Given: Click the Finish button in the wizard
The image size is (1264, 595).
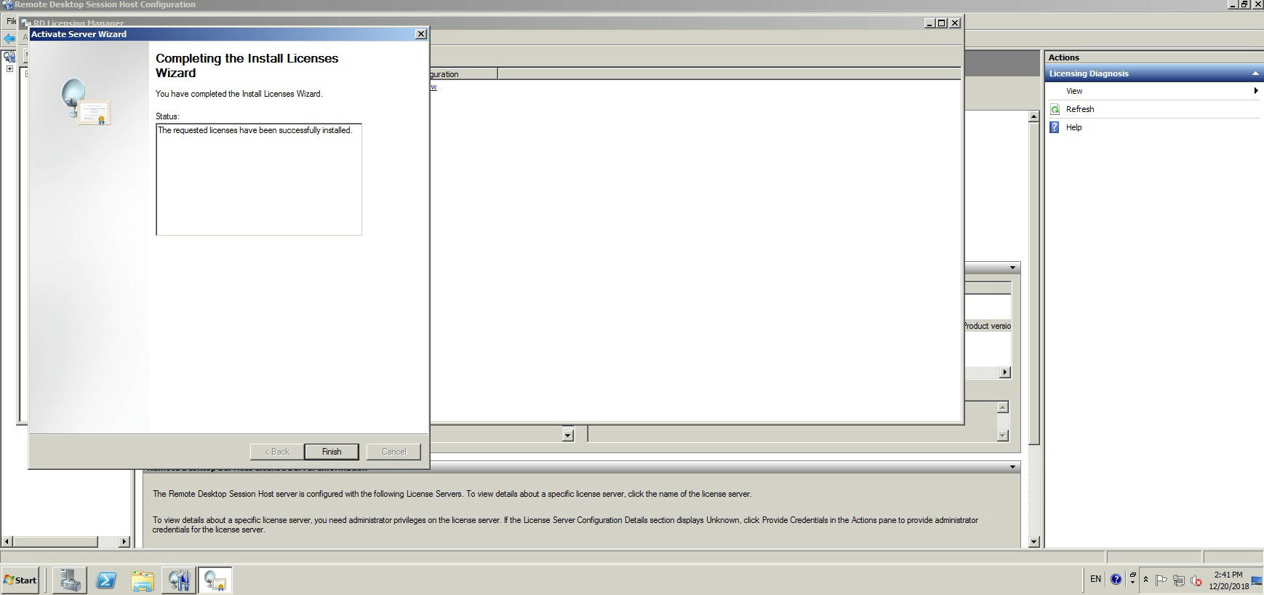Looking at the screenshot, I should [331, 452].
